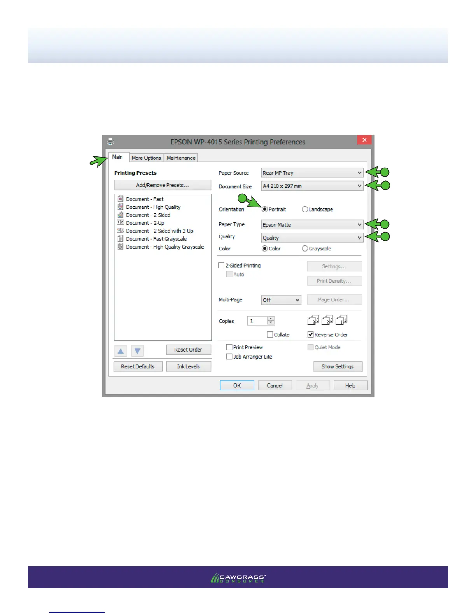476x616 pixels.
Task: Click the Document - Fast preset icon
Action: 121,199
